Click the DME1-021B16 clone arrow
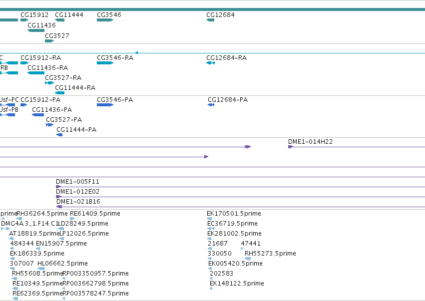This screenshot has width=425, height=301. tap(59, 207)
